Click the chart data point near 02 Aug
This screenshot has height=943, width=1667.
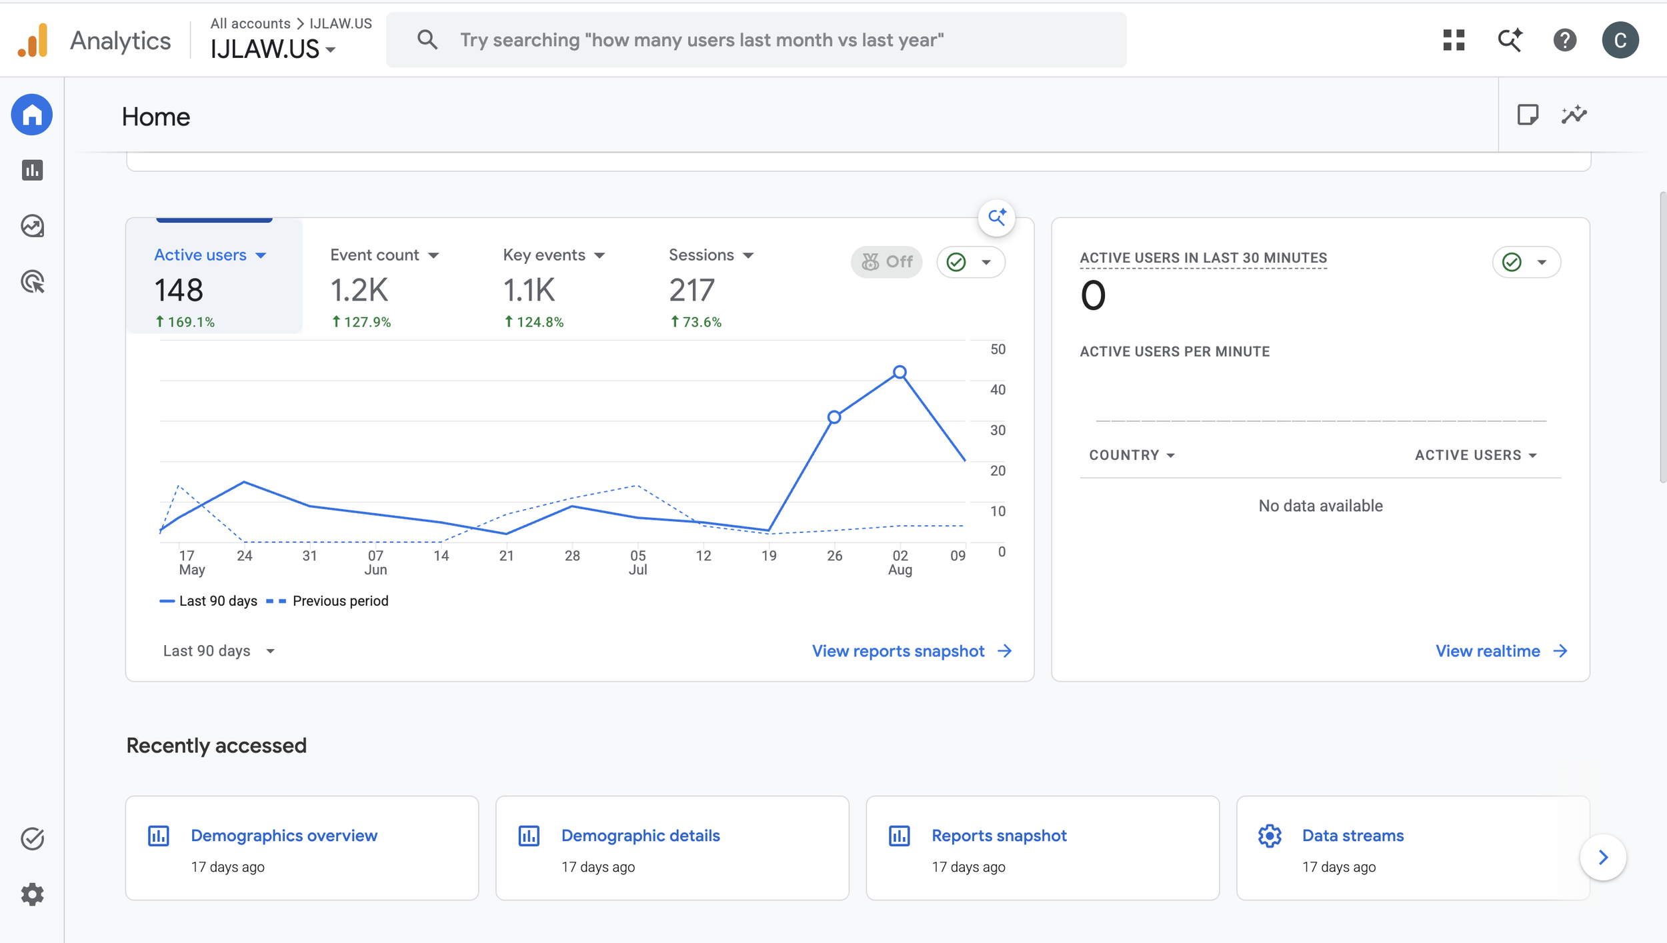coord(900,372)
